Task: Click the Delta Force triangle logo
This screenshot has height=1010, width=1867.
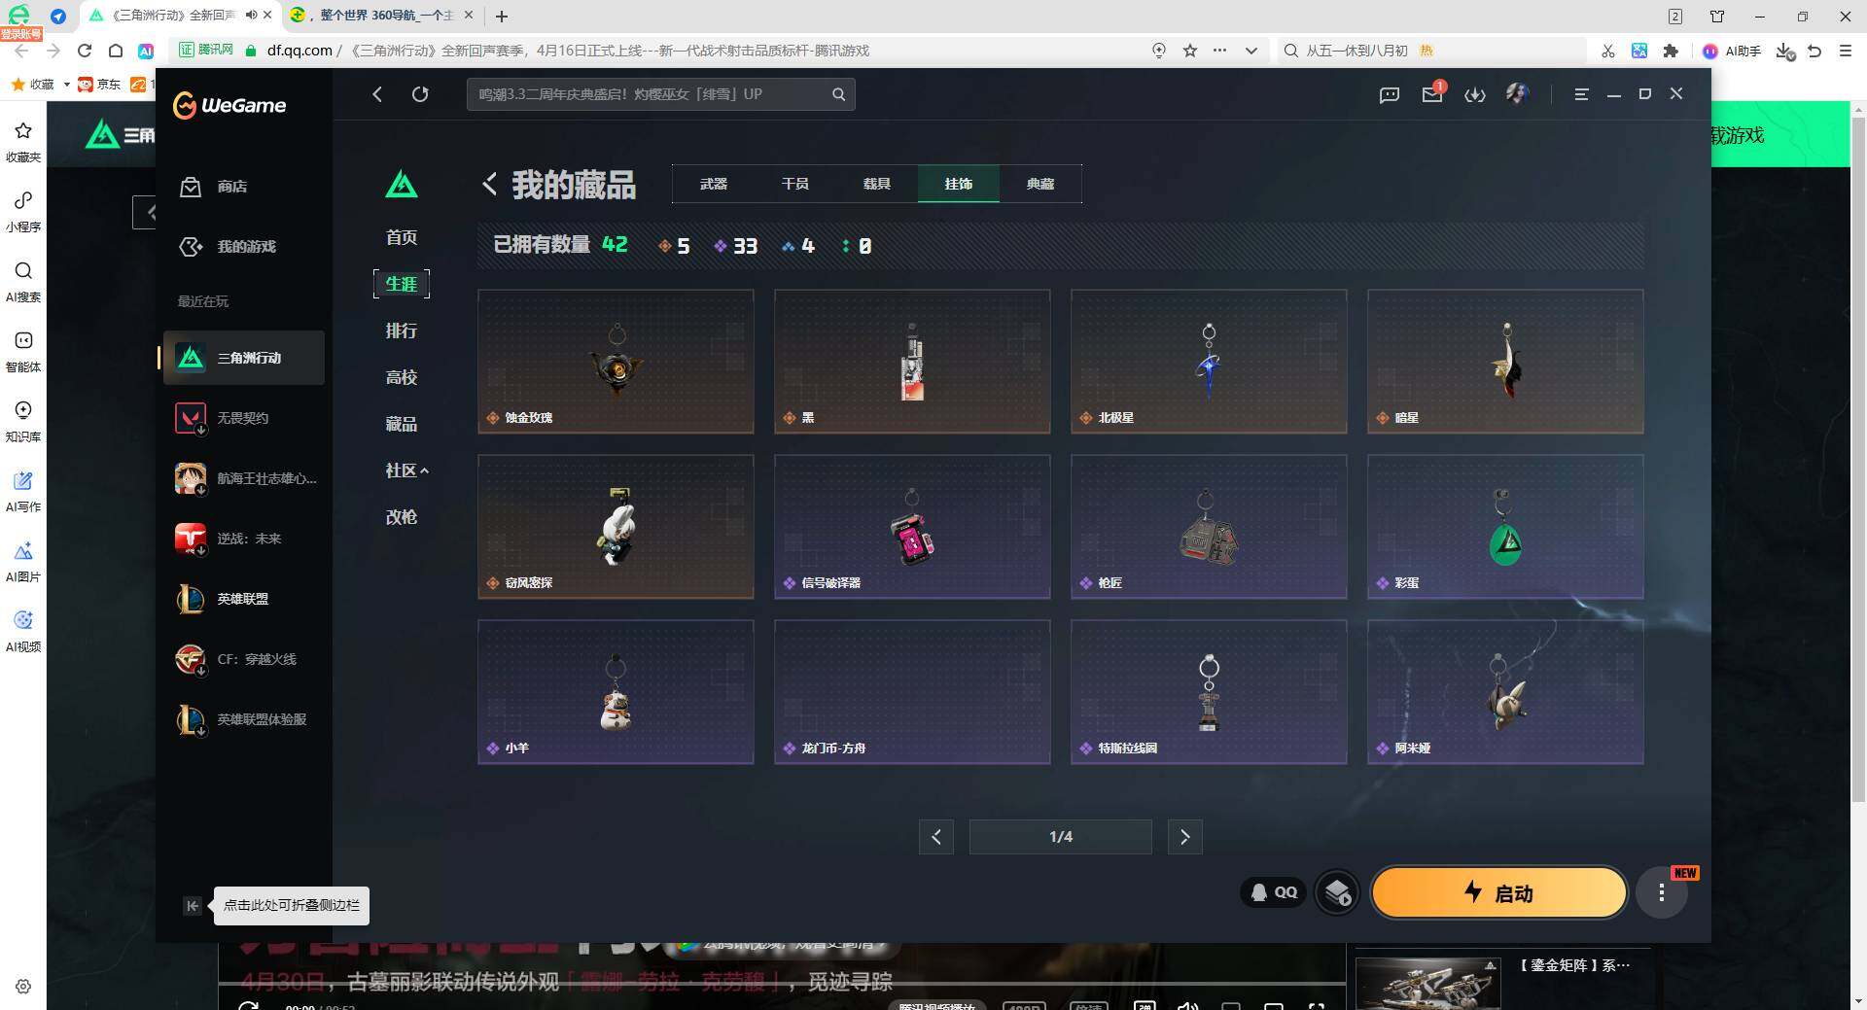Action: 402,184
